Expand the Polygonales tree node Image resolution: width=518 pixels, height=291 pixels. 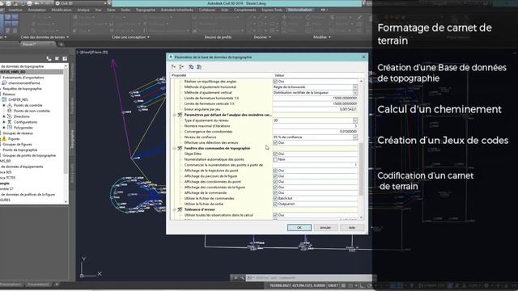click(4, 128)
